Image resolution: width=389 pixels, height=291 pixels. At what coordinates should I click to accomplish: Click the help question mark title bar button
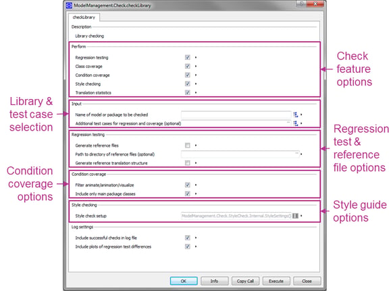click(x=301, y=3)
